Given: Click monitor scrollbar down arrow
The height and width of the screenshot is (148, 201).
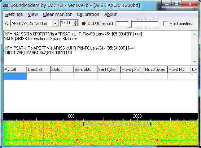Looking at the screenshot, I should 195,62.
